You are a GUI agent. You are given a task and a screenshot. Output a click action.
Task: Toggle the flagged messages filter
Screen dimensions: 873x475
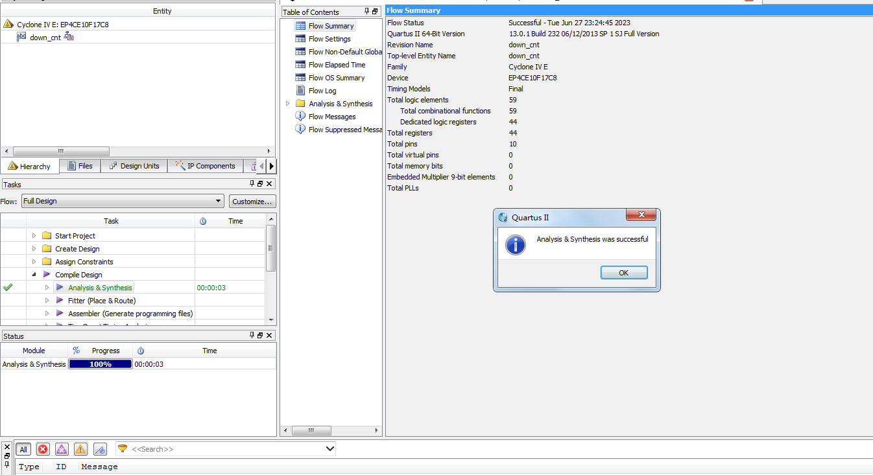100,449
